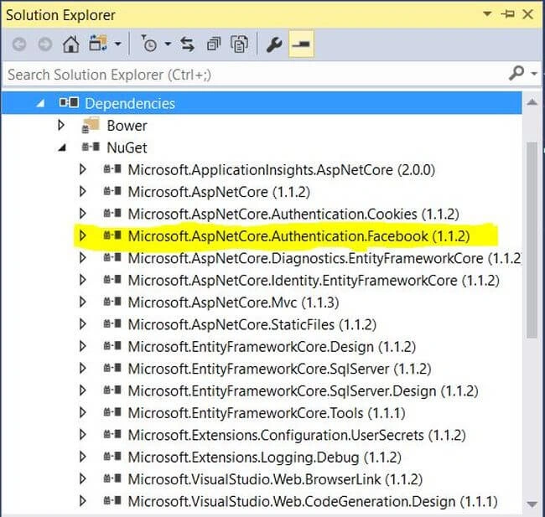Open the search options dropdown arrow
The image size is (545, 517).
tap(534, 74)
